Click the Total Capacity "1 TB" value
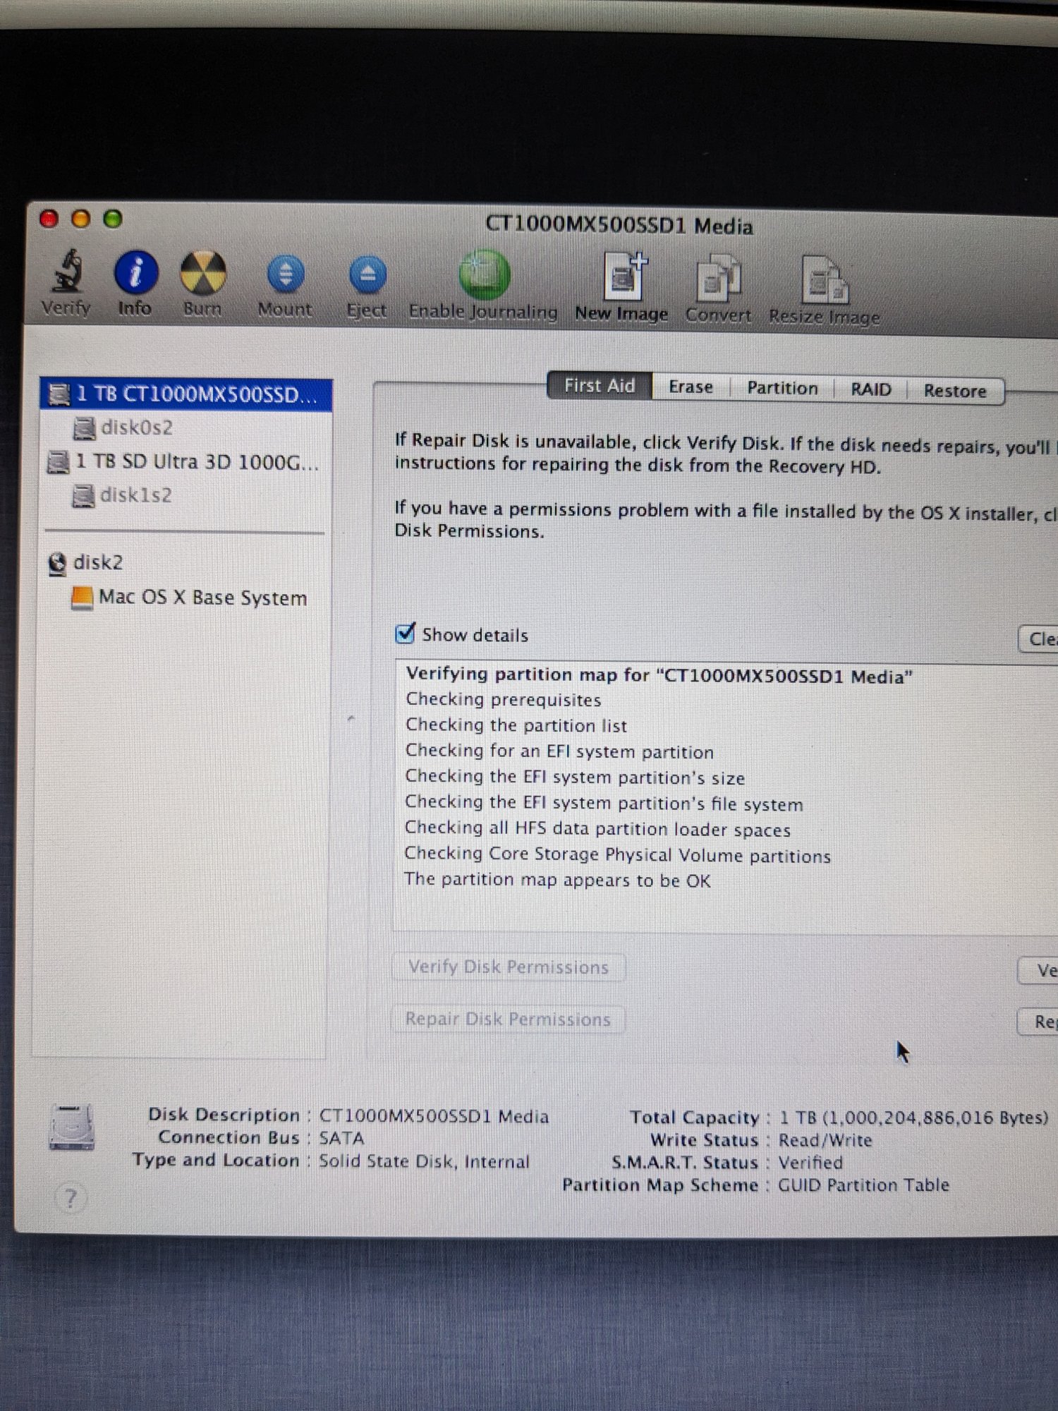Image resolution: width=1058 pixels, height=1411 pixels. click(x=913, y=1118)
